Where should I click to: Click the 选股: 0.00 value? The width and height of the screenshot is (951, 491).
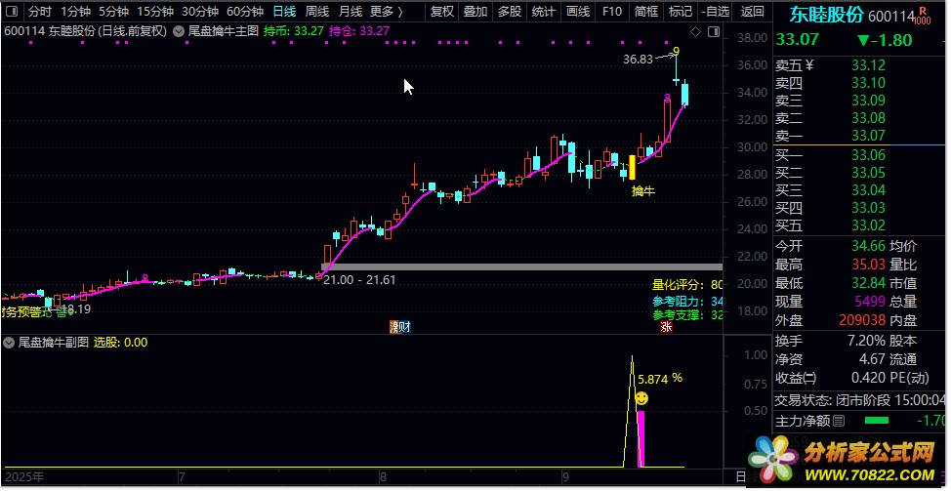120,343
